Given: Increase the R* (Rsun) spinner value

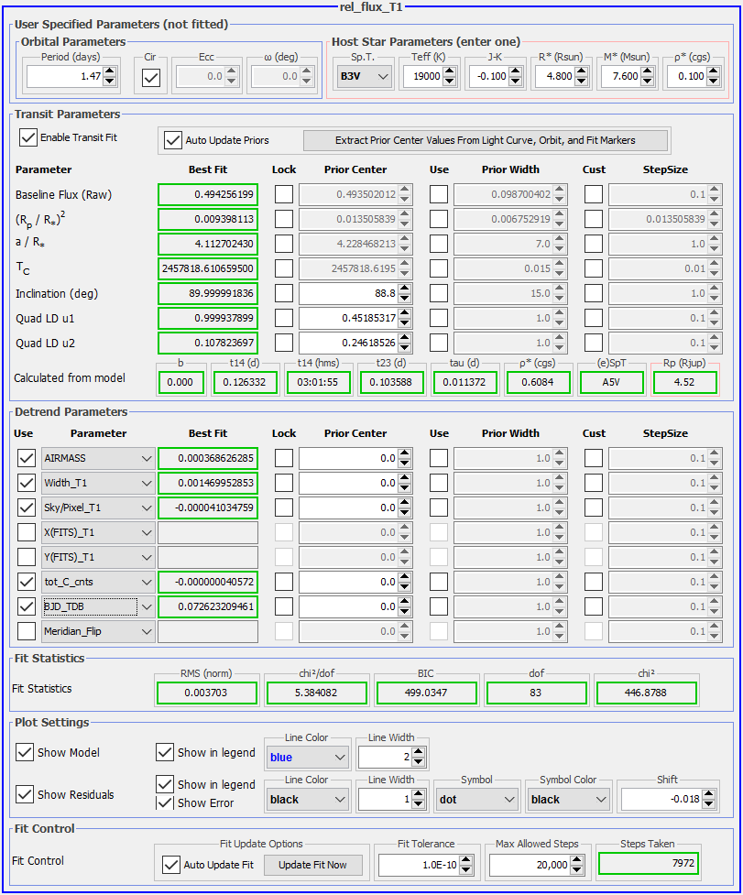Looking at the screenshot, I should [581, 71].
